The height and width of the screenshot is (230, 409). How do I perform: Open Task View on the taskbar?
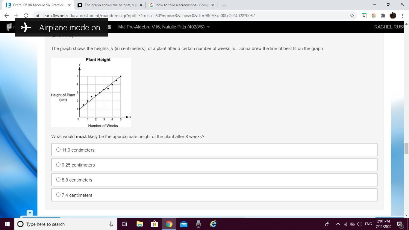click(125, 224)
